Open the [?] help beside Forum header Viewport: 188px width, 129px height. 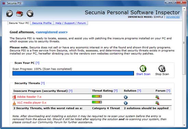(x=168, y=91)
